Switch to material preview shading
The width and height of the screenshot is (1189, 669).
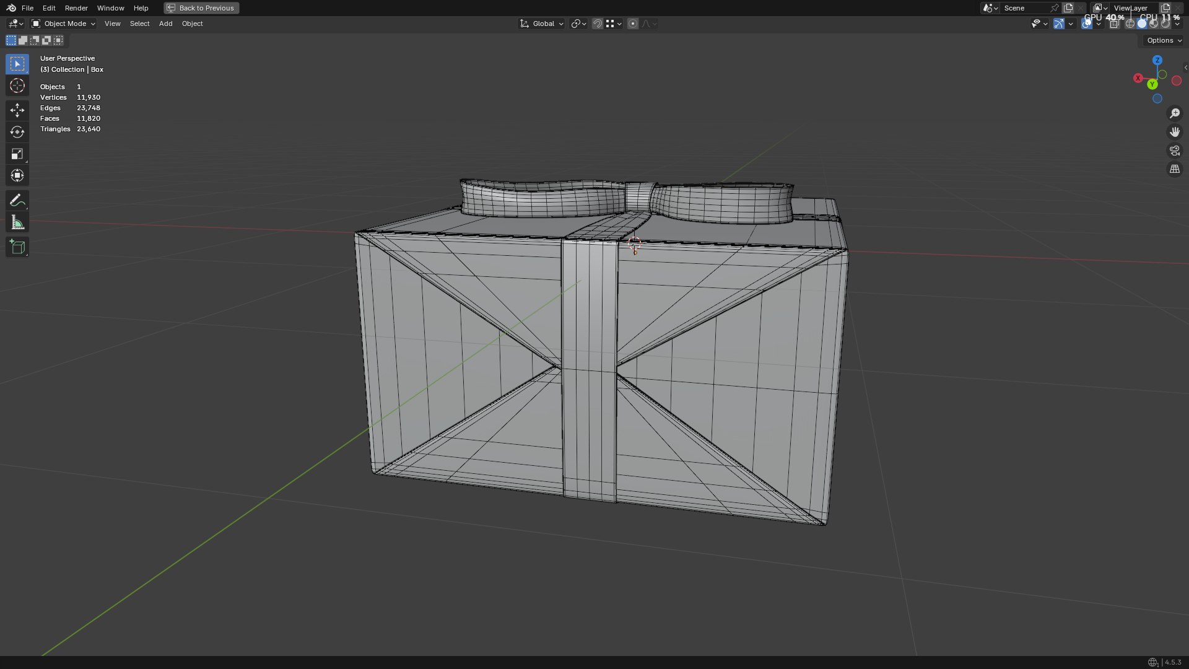(1154, 24)
